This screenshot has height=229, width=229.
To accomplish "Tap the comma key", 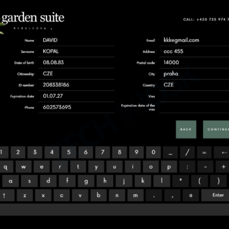I will pos(172,195).
